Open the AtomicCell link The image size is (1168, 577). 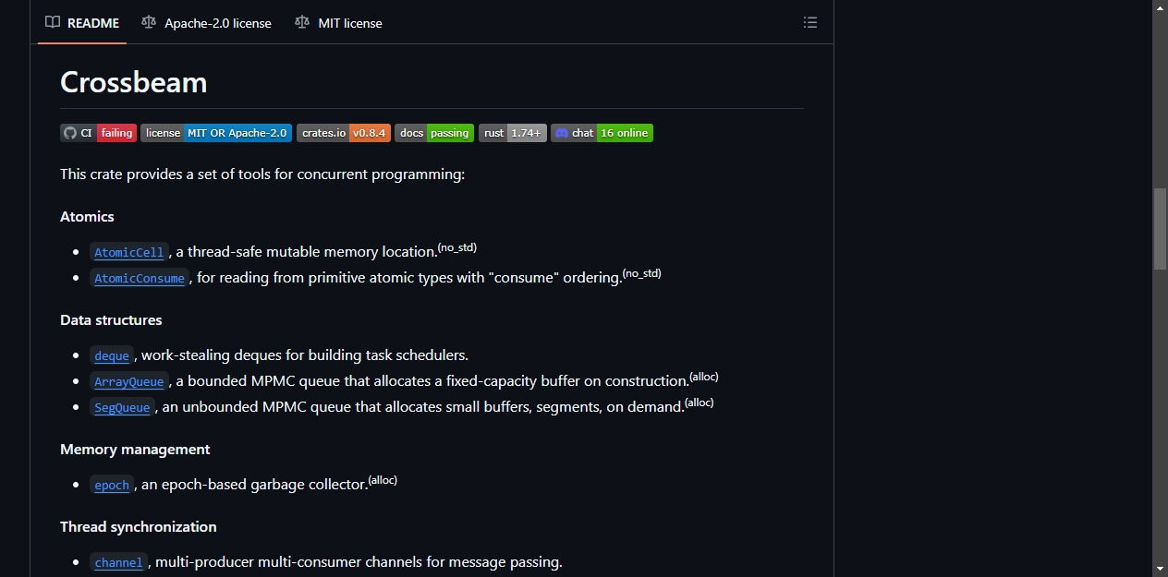[x=129, y=252]
